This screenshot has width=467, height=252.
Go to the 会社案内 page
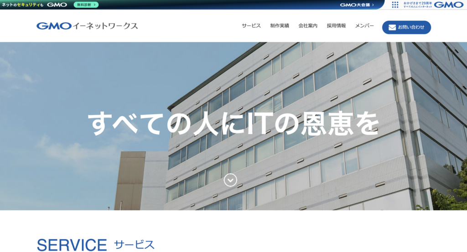coord(308,26)
